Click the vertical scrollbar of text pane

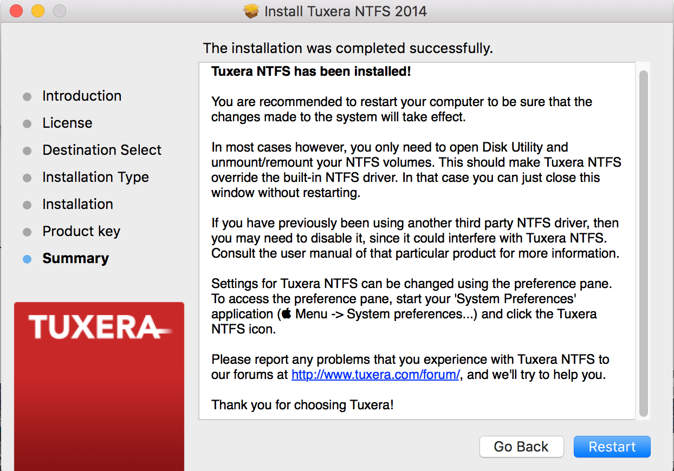coord(643,243)
